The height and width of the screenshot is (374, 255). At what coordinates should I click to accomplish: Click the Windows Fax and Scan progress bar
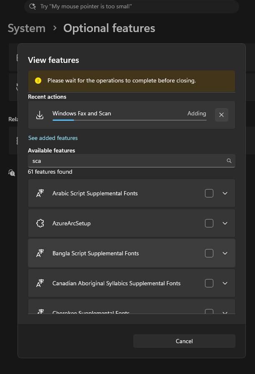[129, 120]
